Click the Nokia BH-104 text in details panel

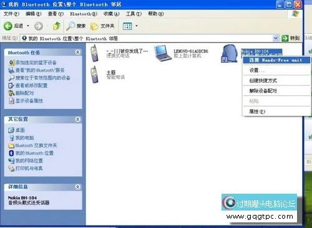coord(22,197)
